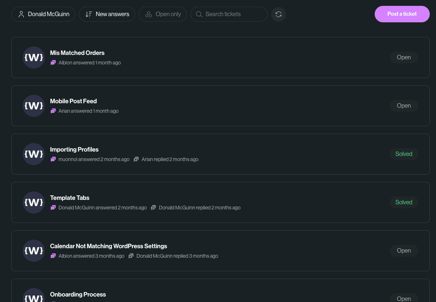
Task: Click the Solved badge on Importing Profiles
Action: [404, 154]
